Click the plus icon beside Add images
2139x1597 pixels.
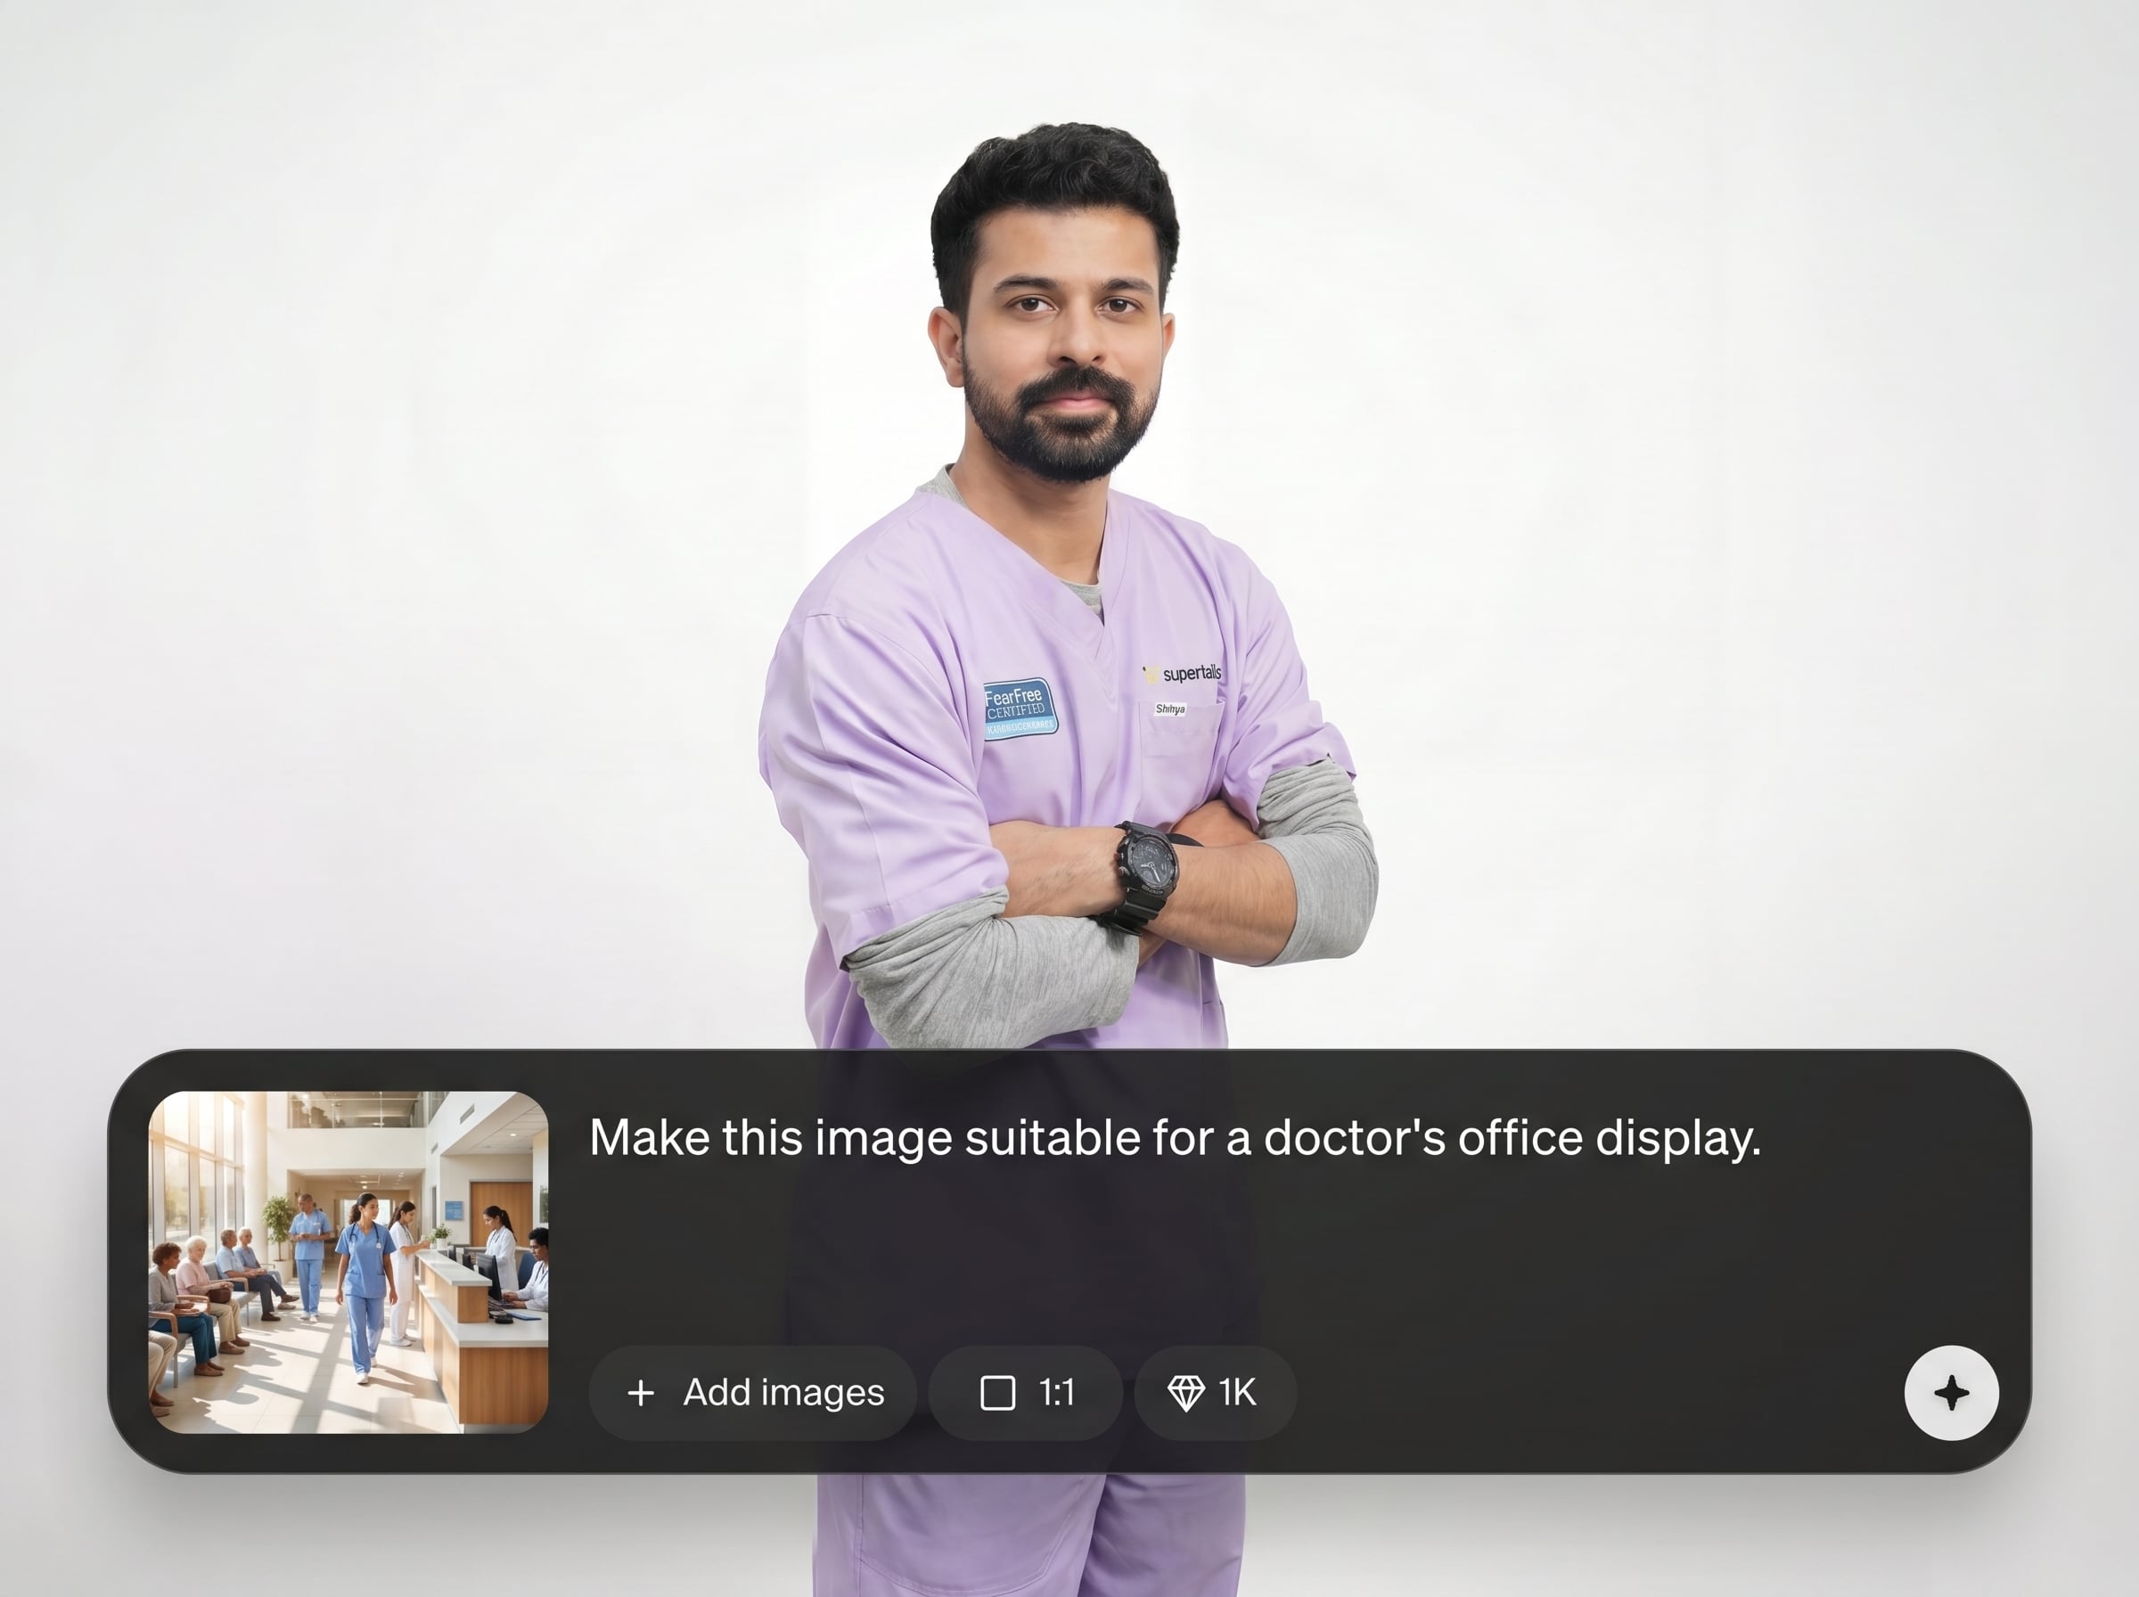coord(640,1393)
